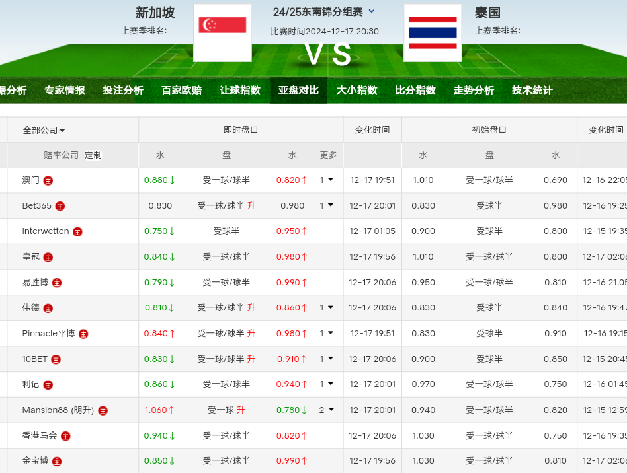Expand the 全部公司 company filter dropdown
The image size is (627, 473).
pos(44,130)
